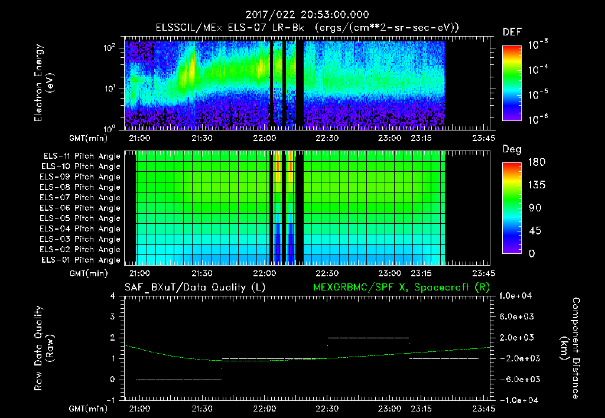Click the Component Distance (km) axis title
Screen dimensions: 605x418
[570, 348]
